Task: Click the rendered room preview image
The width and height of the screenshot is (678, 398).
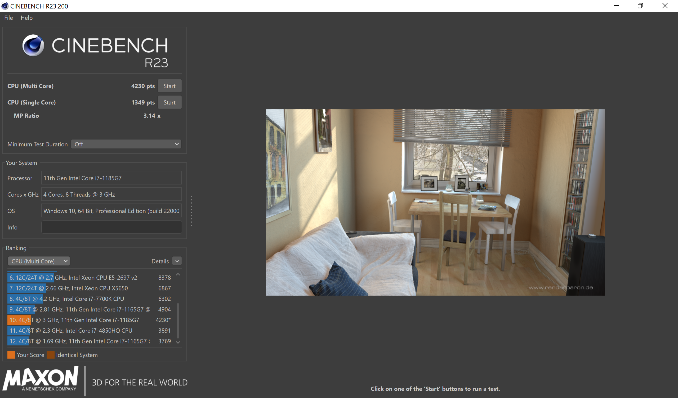Action: [x=435, y=202]
